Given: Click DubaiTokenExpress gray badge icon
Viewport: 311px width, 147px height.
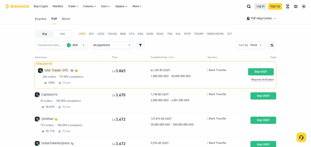Looking at the screenshot, I should pyautogui.click(x=72, y=143).
